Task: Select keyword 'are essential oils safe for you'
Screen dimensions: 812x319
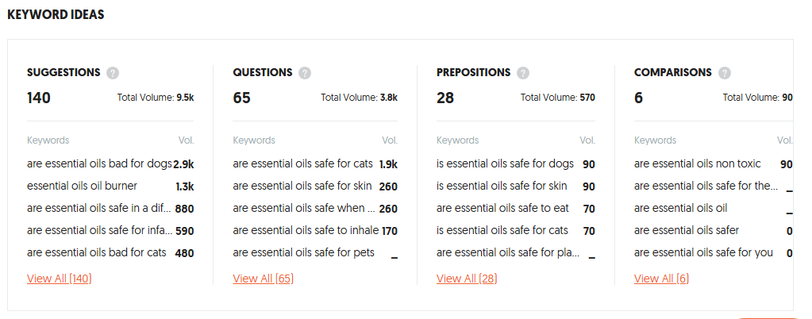Action: pyautogui.click(x=703, y=252)
